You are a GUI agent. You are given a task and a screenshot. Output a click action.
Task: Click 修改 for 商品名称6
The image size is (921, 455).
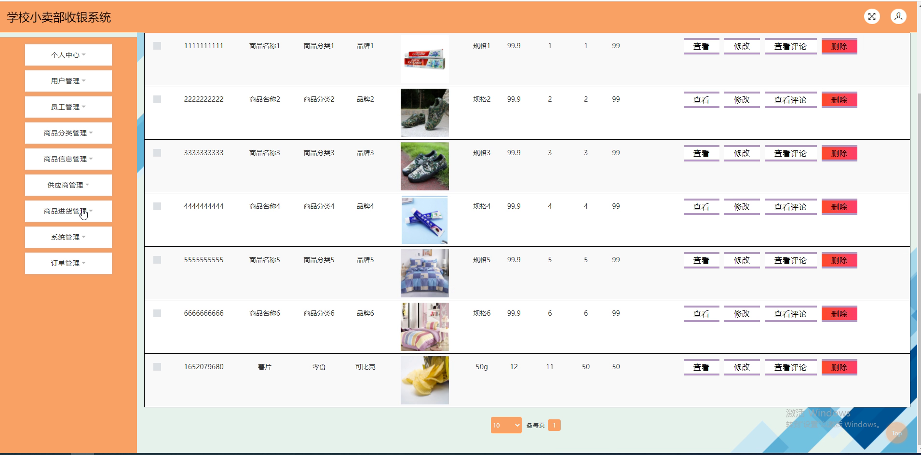[742, 314]
